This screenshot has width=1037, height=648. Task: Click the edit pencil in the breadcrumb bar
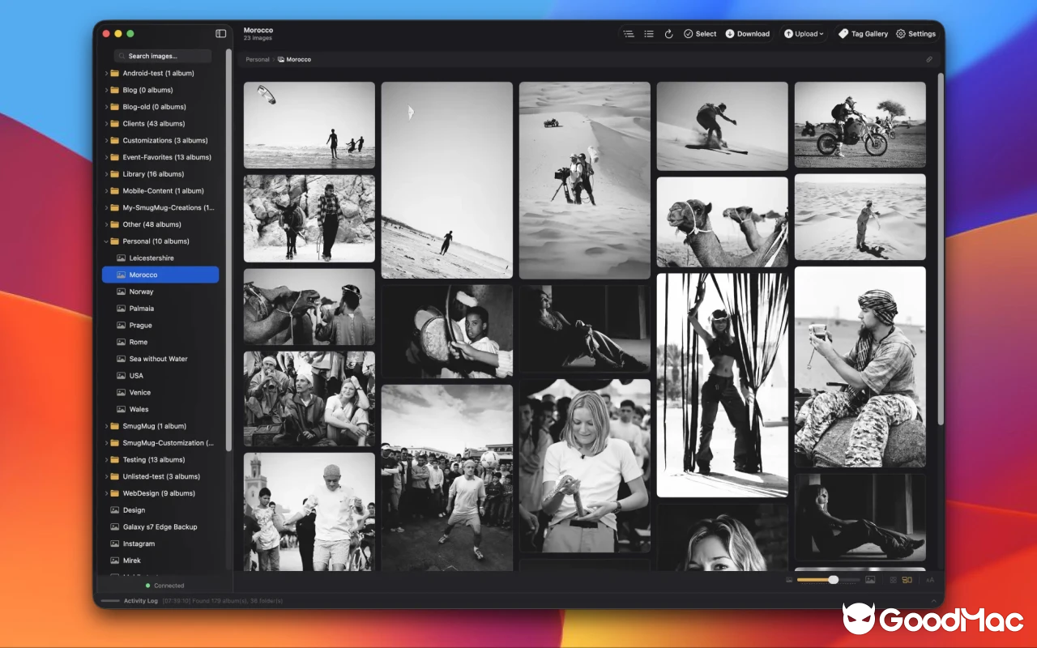coord(929,59)
